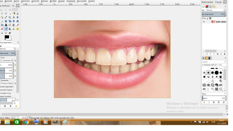Select the Move tool

point(17,17)
